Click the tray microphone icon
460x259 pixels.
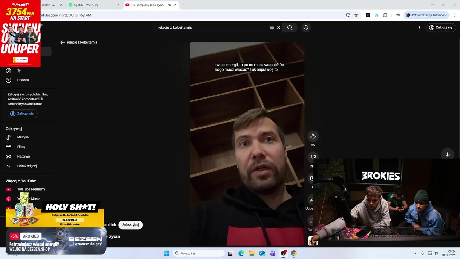422,253
